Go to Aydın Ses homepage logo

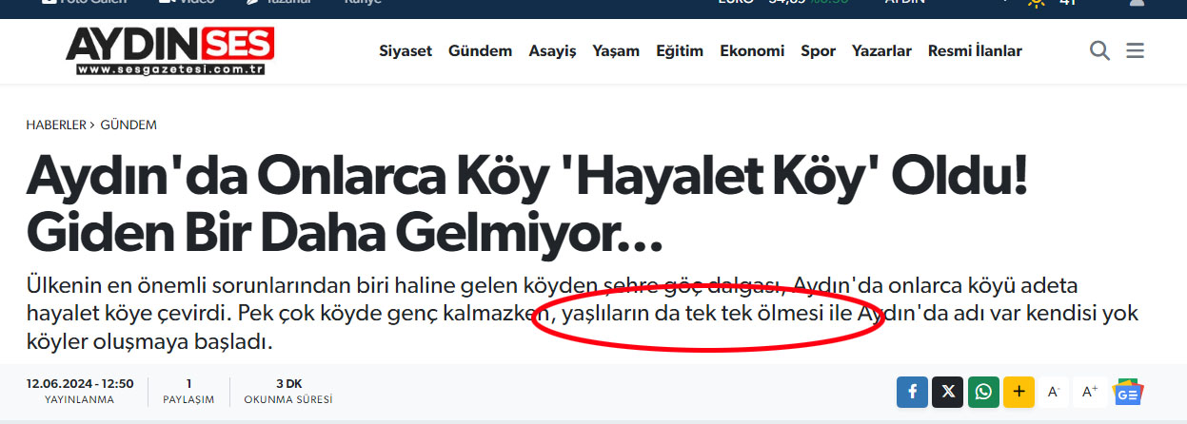click(170, 51)
